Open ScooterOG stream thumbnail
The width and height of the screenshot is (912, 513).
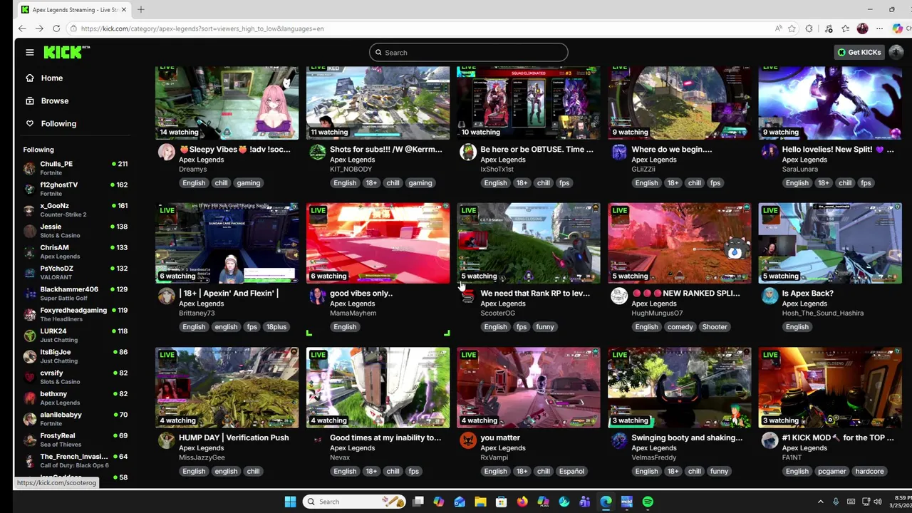[529, 243]
